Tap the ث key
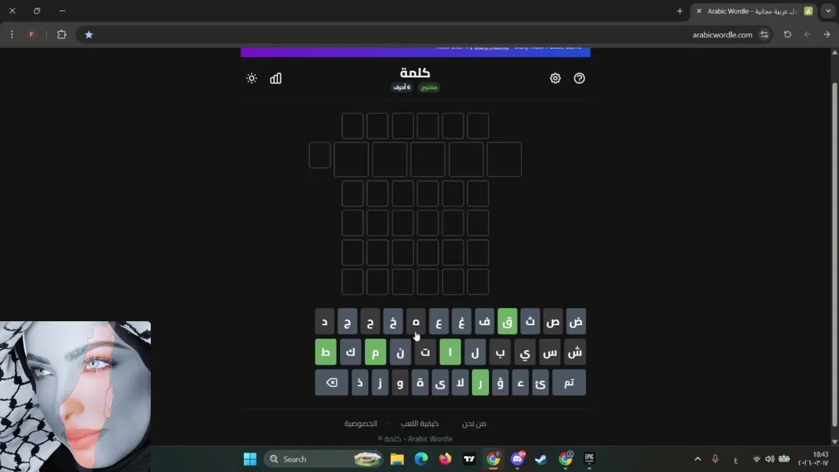 (x=530, y=322)
